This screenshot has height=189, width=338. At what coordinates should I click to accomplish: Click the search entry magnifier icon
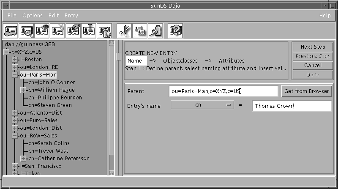[26, 31]
